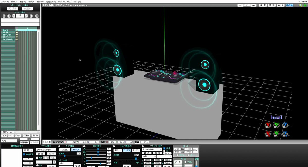Toggle ボーン checkbox in 視点 panel
Viewport: 308px width, 167px height.
coord(188,155)
